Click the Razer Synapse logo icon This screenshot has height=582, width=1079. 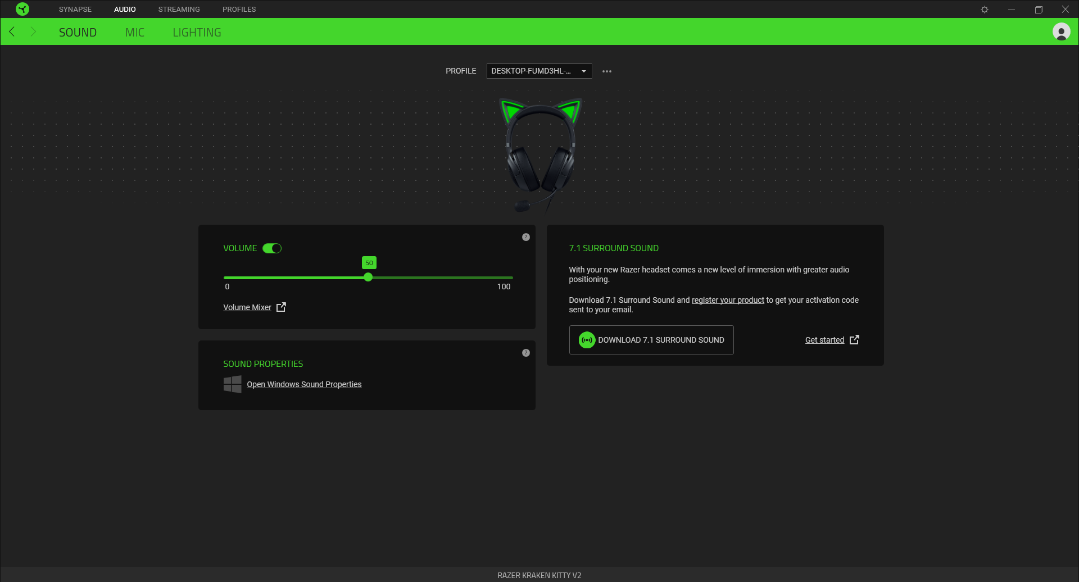(x=22, y=9)
